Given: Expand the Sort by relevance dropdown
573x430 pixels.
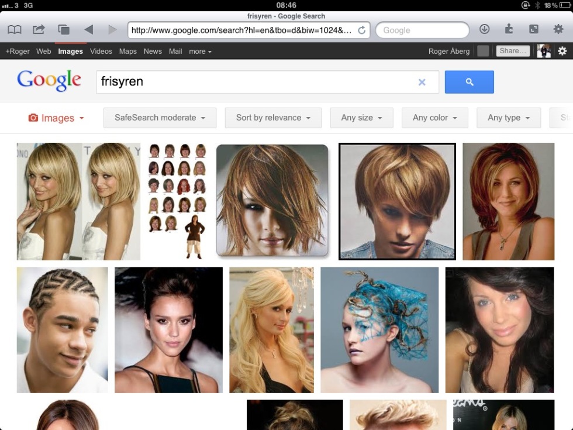Looking at the screenshot, I should click(x=272, y=118).
